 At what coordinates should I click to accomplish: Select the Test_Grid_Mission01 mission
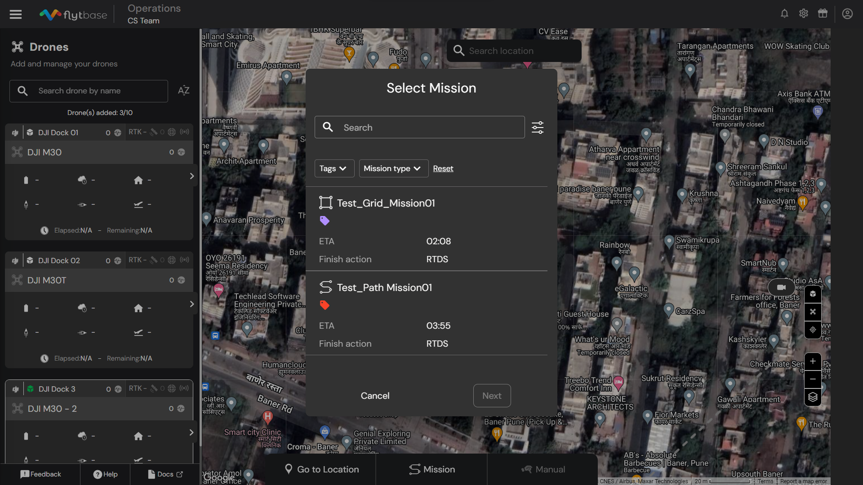(x=386, y=203)
